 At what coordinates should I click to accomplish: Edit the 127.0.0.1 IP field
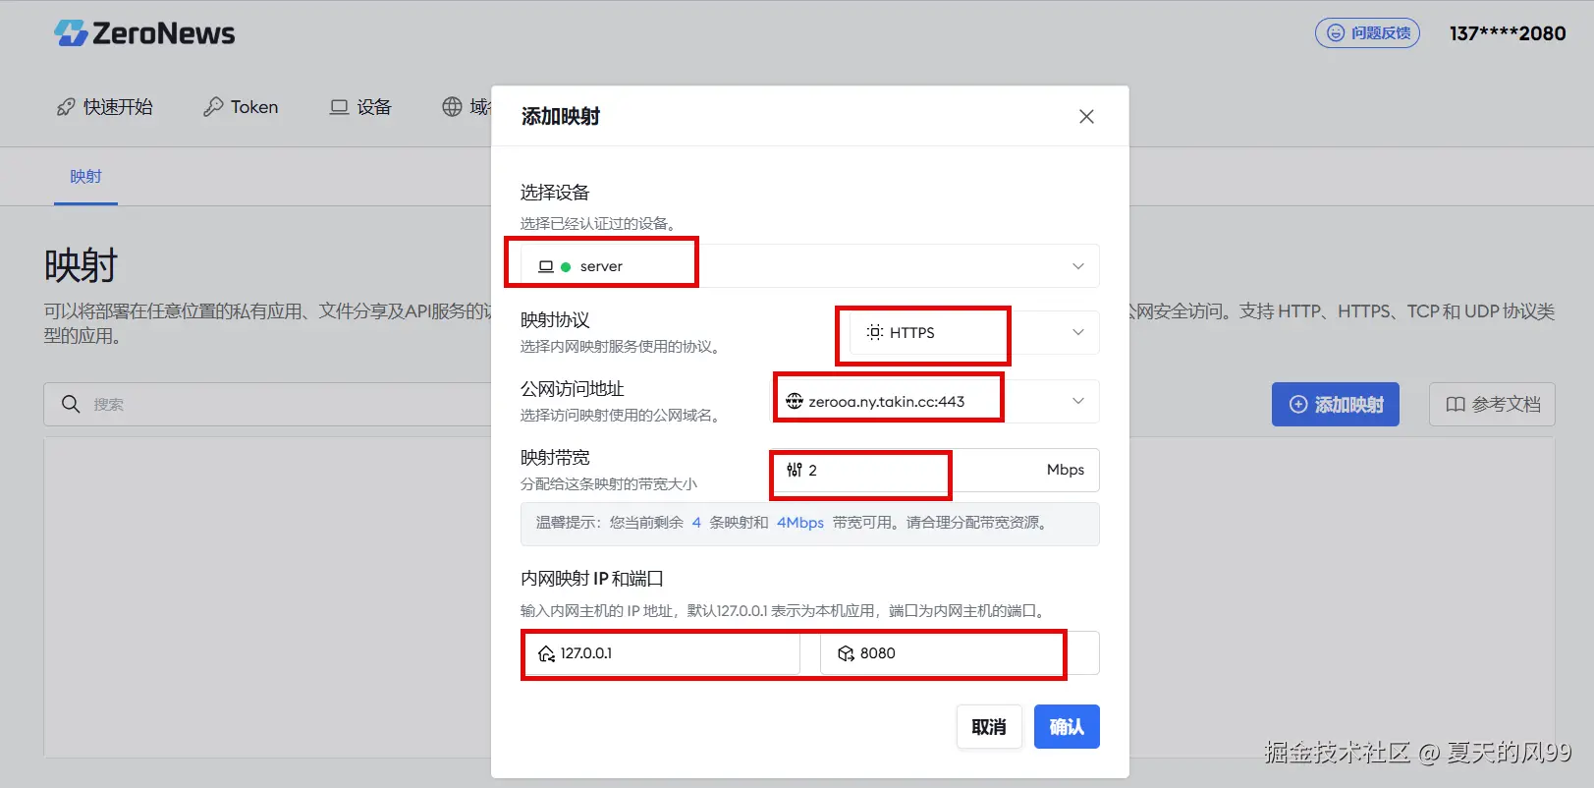tap(661, 653)
